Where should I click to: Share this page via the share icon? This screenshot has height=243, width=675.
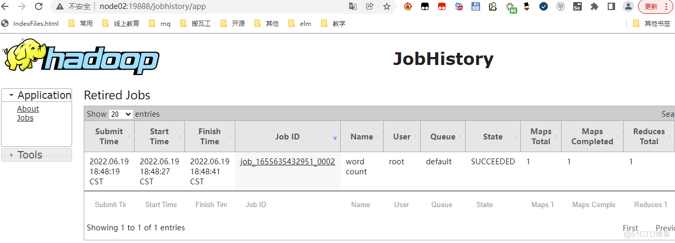click(370, 7)
